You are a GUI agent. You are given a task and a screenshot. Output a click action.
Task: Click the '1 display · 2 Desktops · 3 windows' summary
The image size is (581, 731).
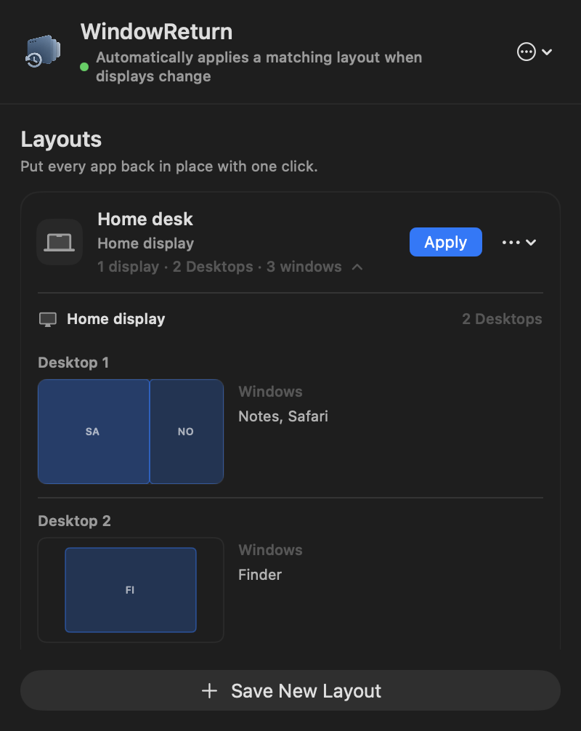point(219,267)
